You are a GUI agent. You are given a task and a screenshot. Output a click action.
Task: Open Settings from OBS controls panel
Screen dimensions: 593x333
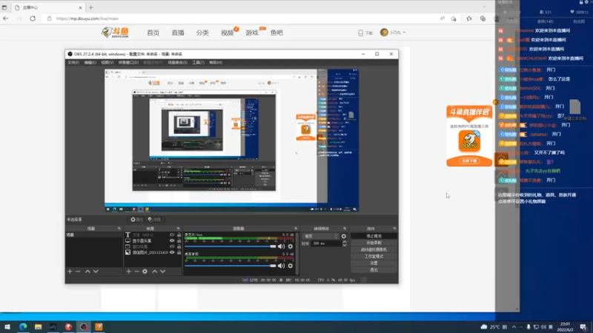[x=374, y=263]
